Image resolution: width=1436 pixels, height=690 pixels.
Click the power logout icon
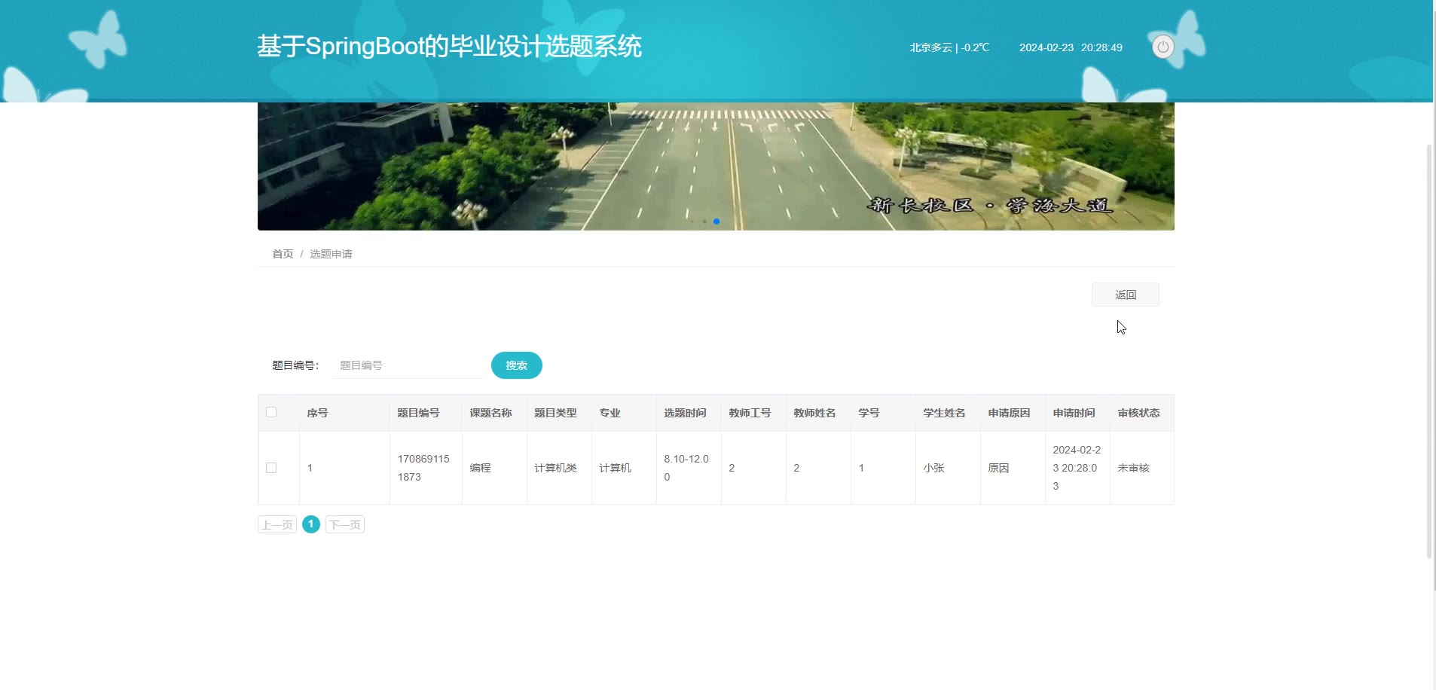1163,47
